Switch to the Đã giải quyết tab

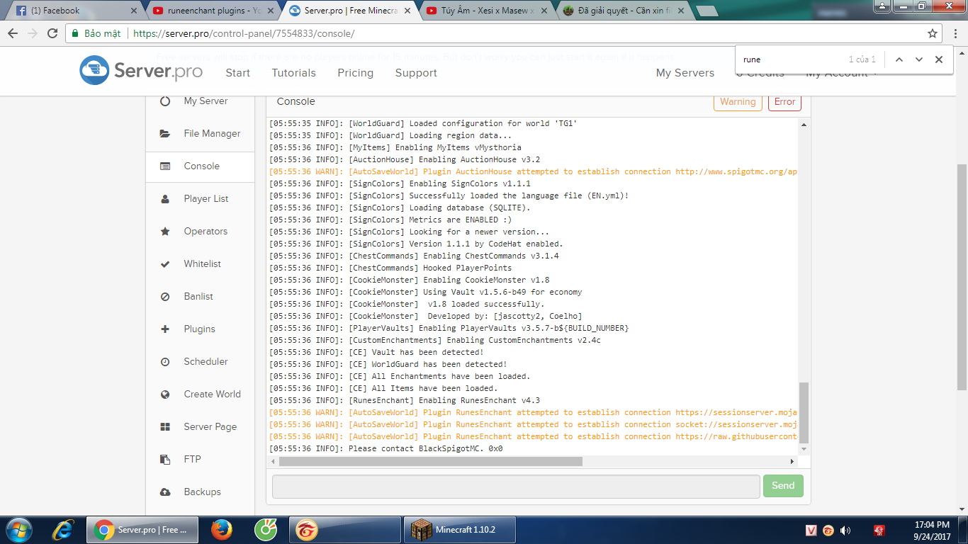tap(621, 11)
